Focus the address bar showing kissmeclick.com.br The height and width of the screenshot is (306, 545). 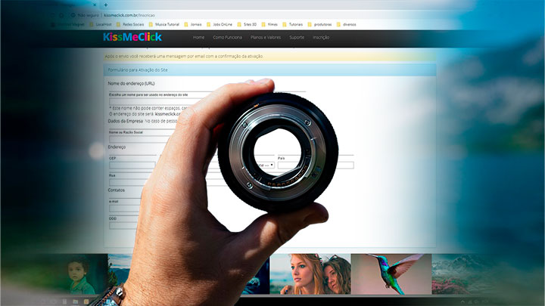tap(129, 15)
